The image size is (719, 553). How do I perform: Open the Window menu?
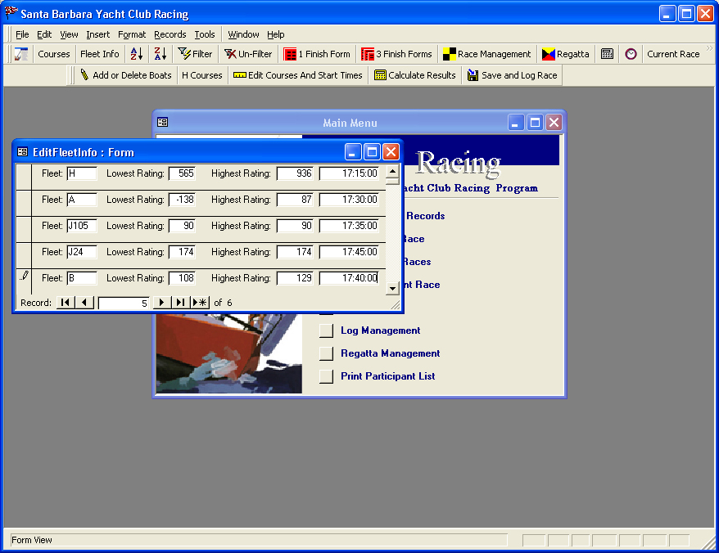tap(243, 34)
